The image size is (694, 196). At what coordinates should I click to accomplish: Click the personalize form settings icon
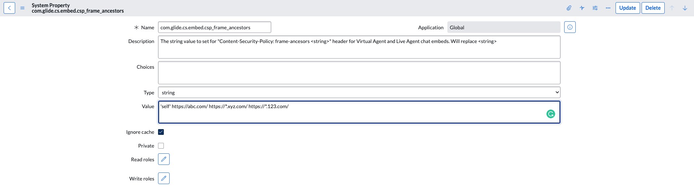coord(595,8)
